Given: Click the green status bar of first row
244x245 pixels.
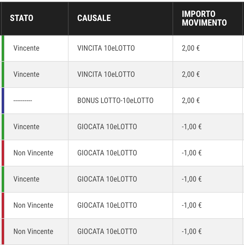Looking at the screenshot, I should point(3,48).
